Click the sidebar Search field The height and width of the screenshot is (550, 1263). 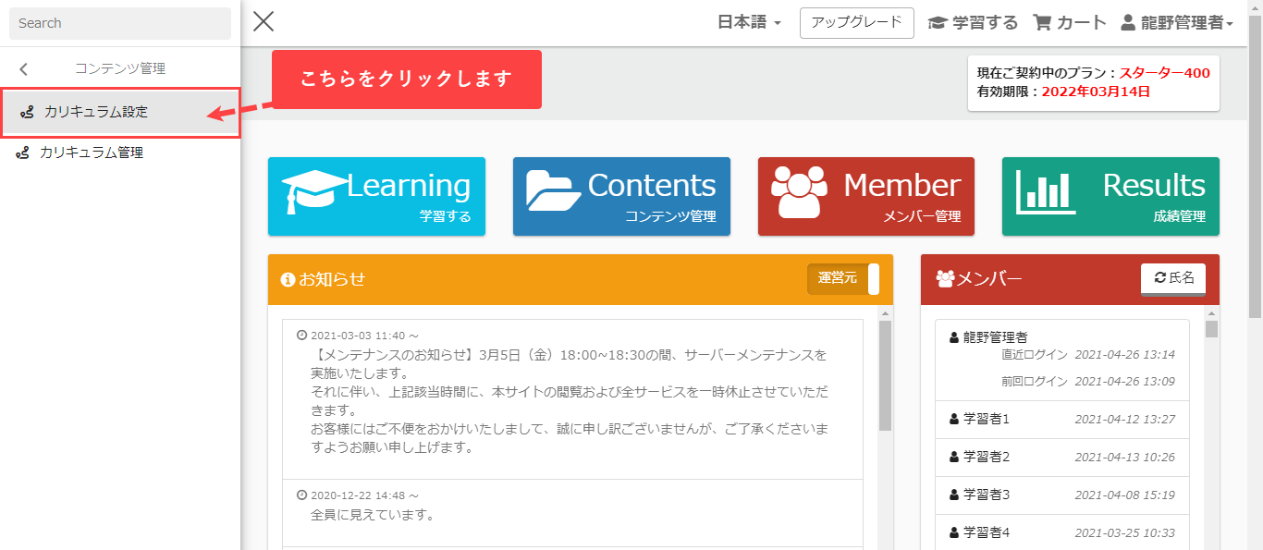pyautogui.click(x=120, y=23)
